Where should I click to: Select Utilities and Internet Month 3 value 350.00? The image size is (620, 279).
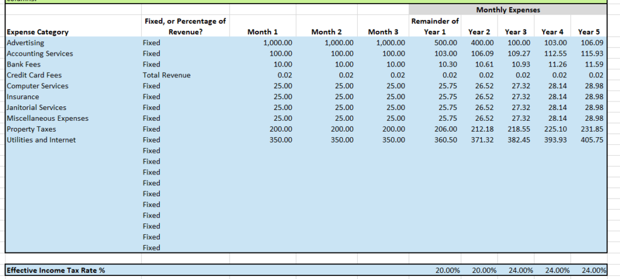[x=394, y=139]
